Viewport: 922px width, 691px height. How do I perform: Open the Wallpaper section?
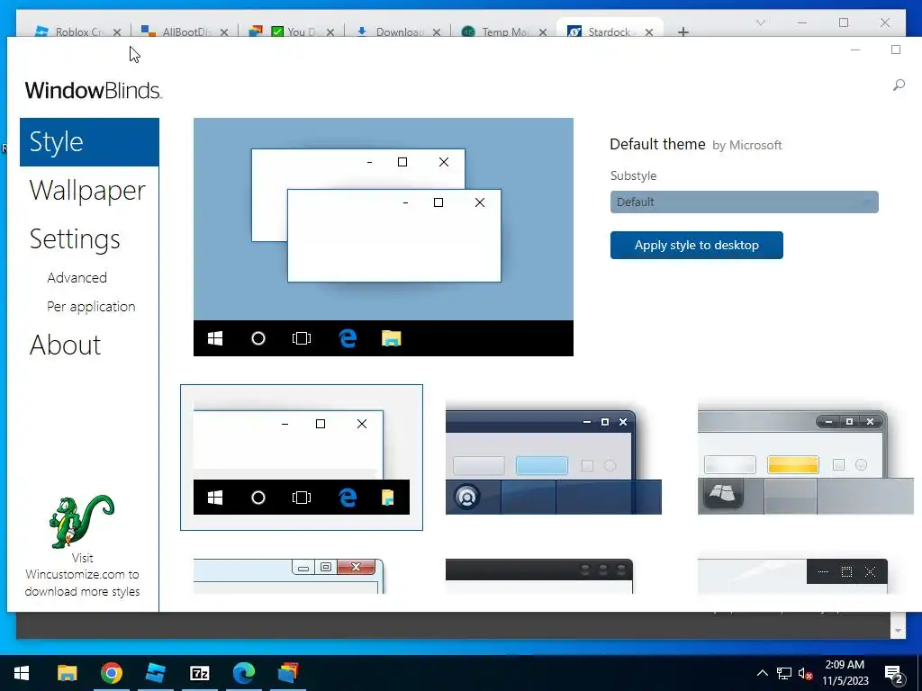pyautogui.click(x=87, y=191)
